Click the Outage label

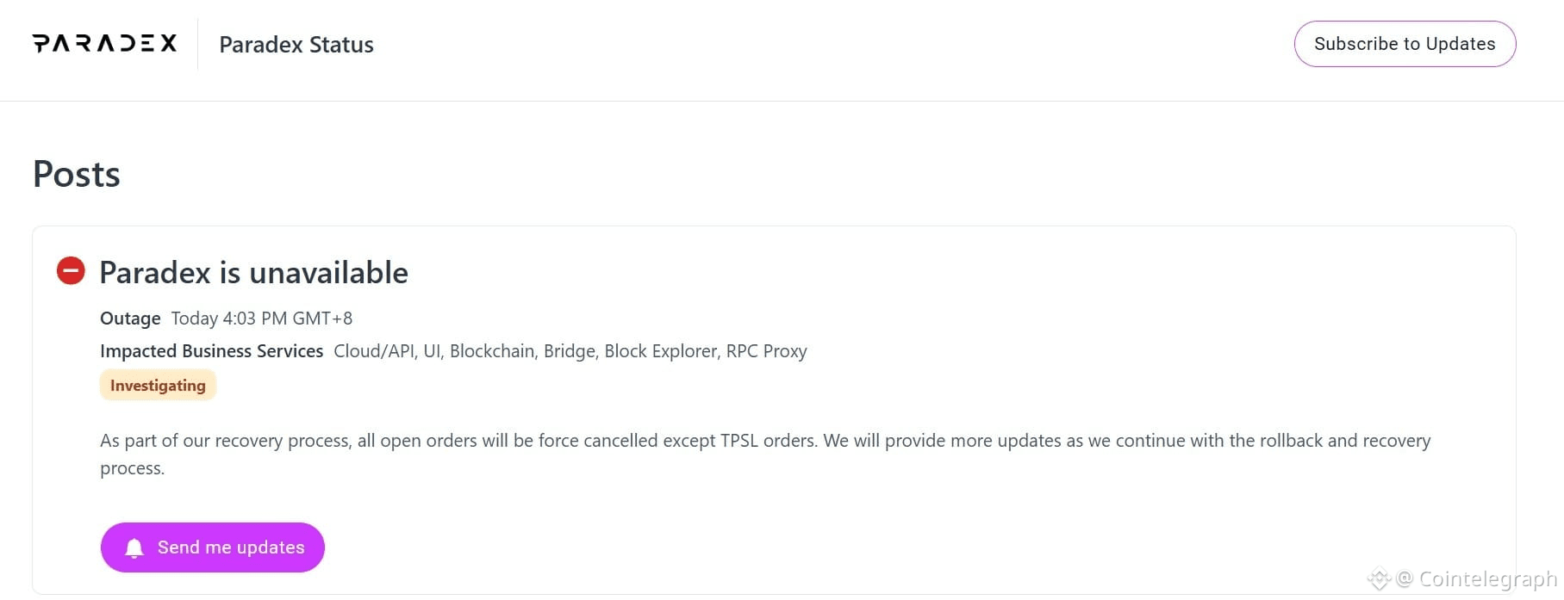[130, 319]
